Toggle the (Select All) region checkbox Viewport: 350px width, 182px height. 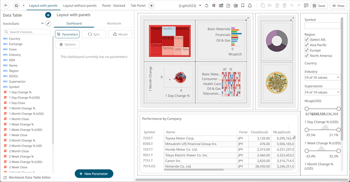point(307,40)
